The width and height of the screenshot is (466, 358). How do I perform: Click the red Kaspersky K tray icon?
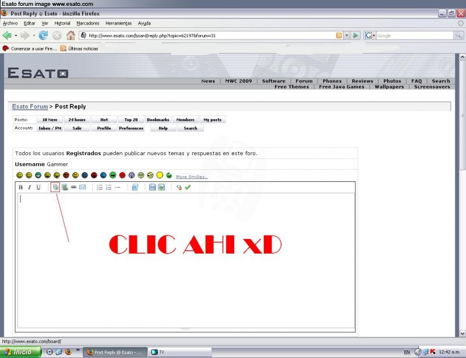(x=433, y=352)
